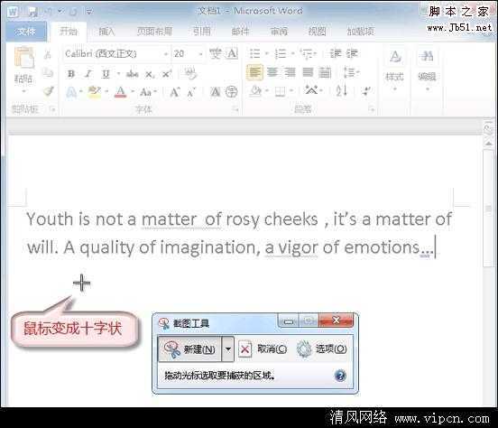Click the Character Shading A icon
Screen dimensions: 498x428
click(x=215, y=92)
